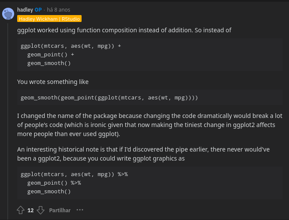Click the ggplot(mtcars, aes(wt, mpg)) %>% pipe line

click(74, 174)
